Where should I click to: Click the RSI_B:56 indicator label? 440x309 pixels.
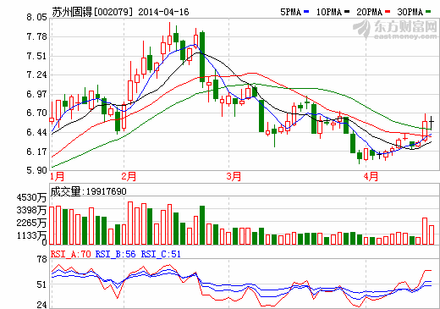click(x=116, y=254)
